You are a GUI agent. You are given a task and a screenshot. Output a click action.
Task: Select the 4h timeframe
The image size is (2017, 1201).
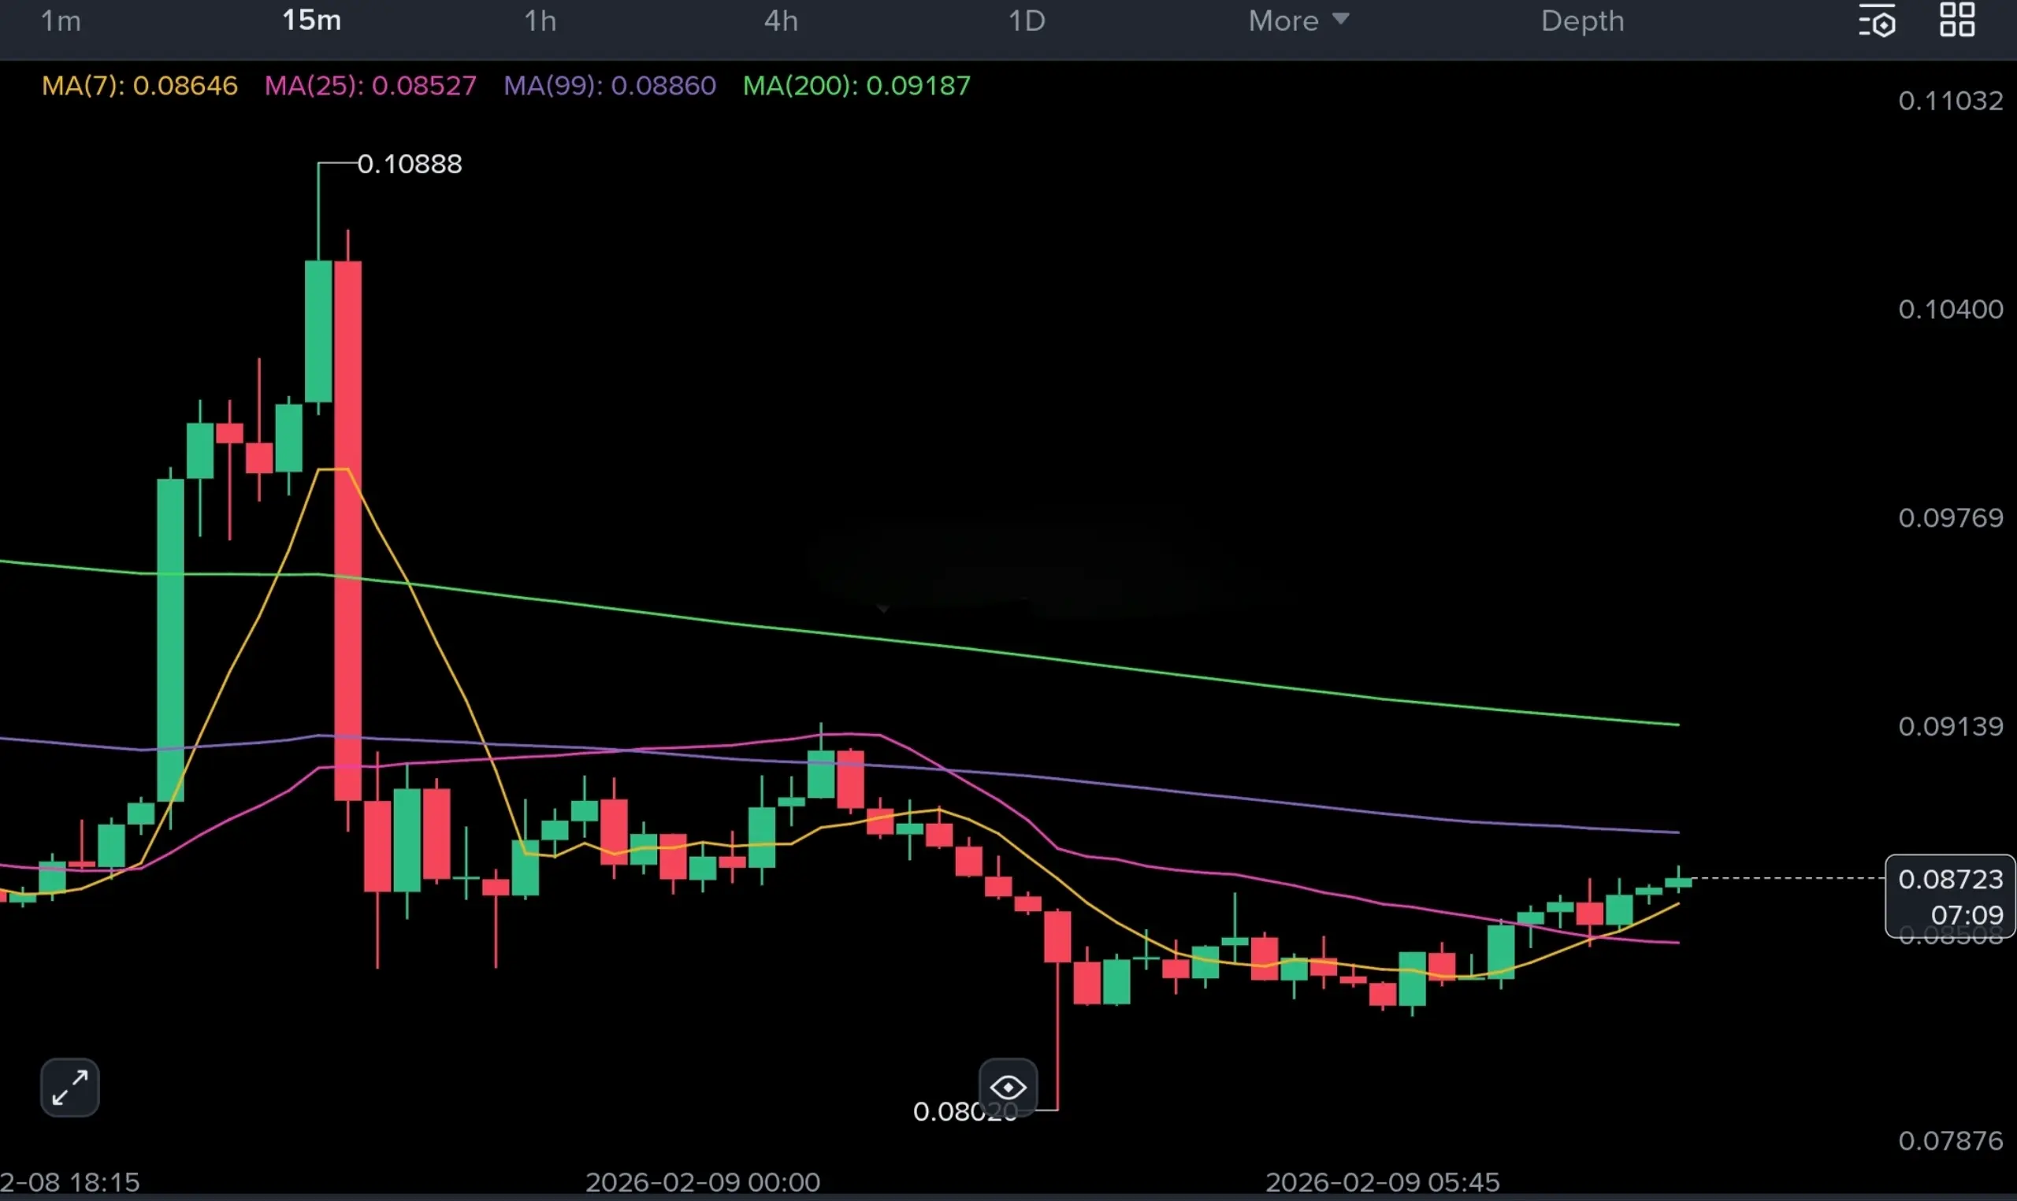click(781, 21)
